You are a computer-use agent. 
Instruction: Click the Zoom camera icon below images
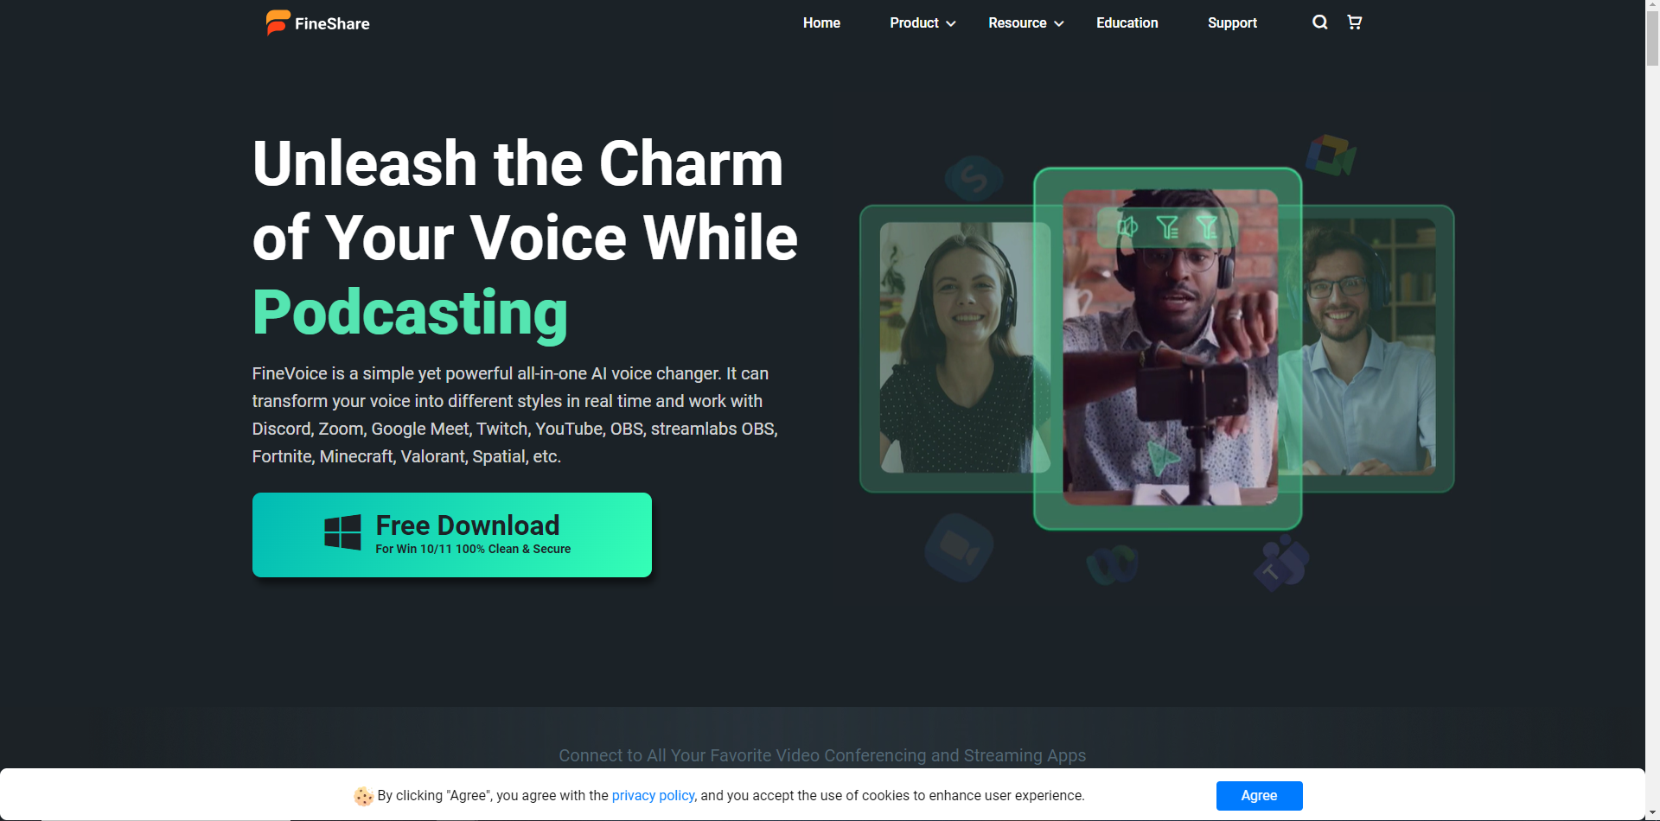pos(959,548)
